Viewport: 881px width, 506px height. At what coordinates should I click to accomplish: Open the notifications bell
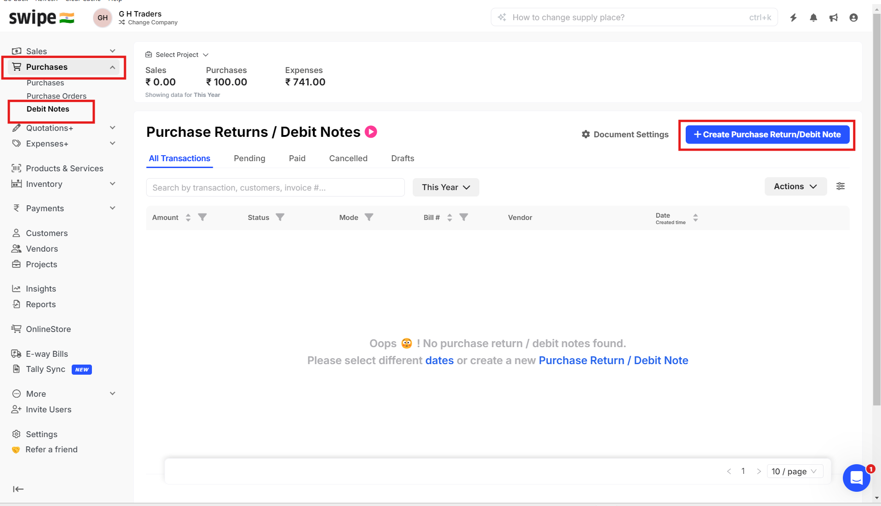[x=813, y=17]
